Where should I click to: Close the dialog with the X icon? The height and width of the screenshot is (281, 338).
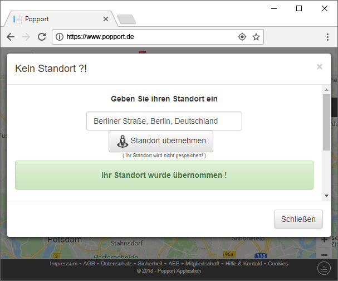(x=319, y=67)
